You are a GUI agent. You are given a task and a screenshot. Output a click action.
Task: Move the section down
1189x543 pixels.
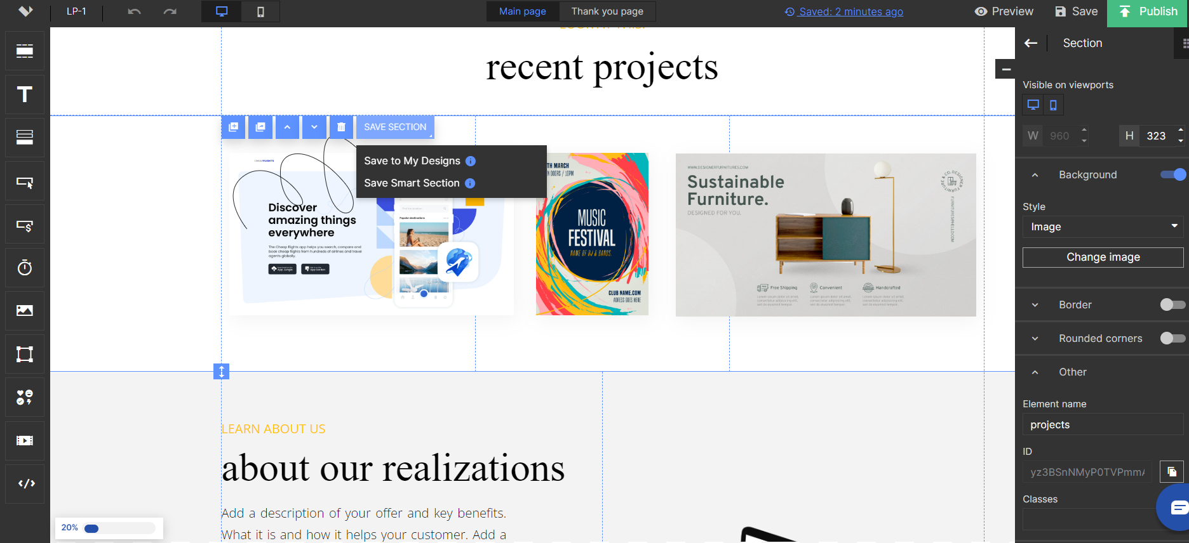pyautogui.click(x=314, y=127)
